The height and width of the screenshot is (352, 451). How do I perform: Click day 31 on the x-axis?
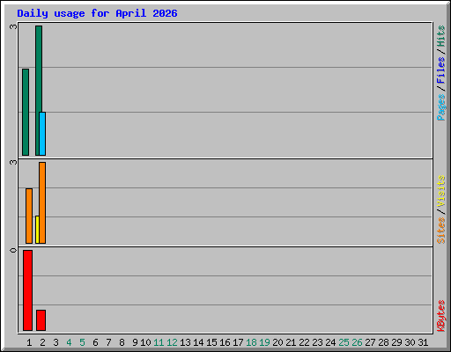pos(423,342)
